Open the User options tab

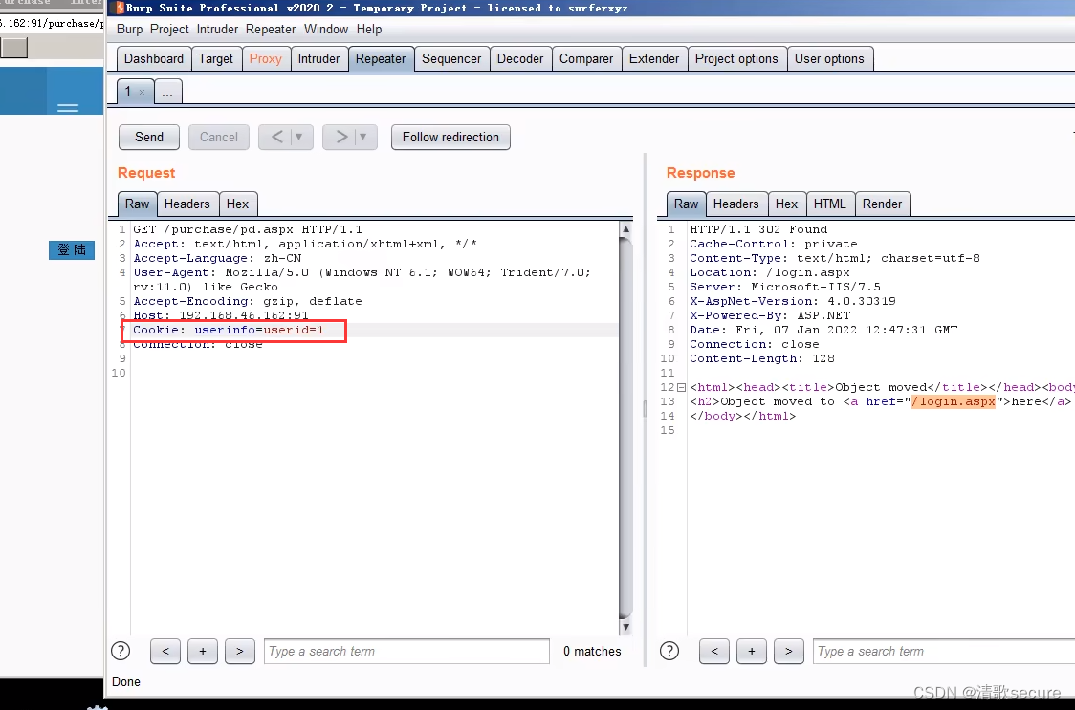[x=829, y=59]
